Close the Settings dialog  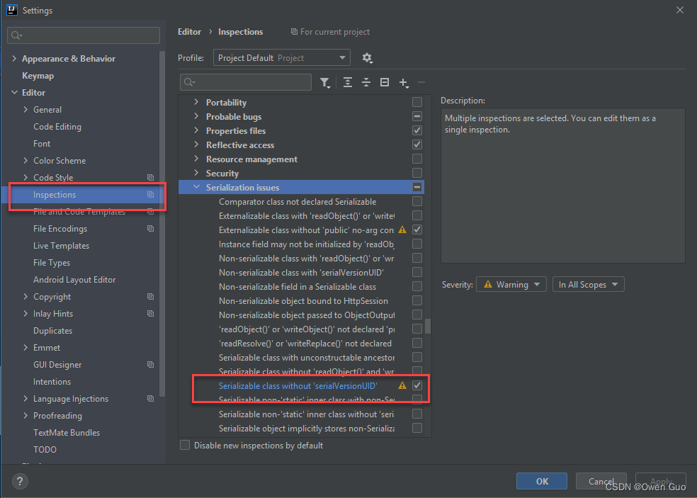[680, 10]
